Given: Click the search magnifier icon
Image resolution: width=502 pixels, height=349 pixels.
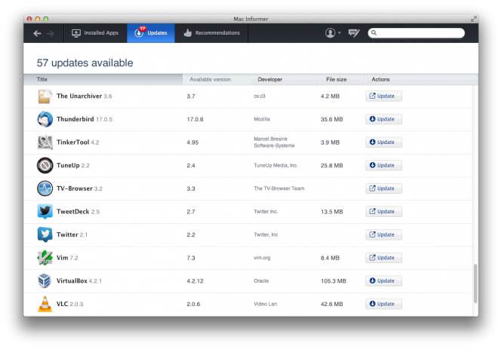Looking at the screenshot, I should [x=374, y=32].
